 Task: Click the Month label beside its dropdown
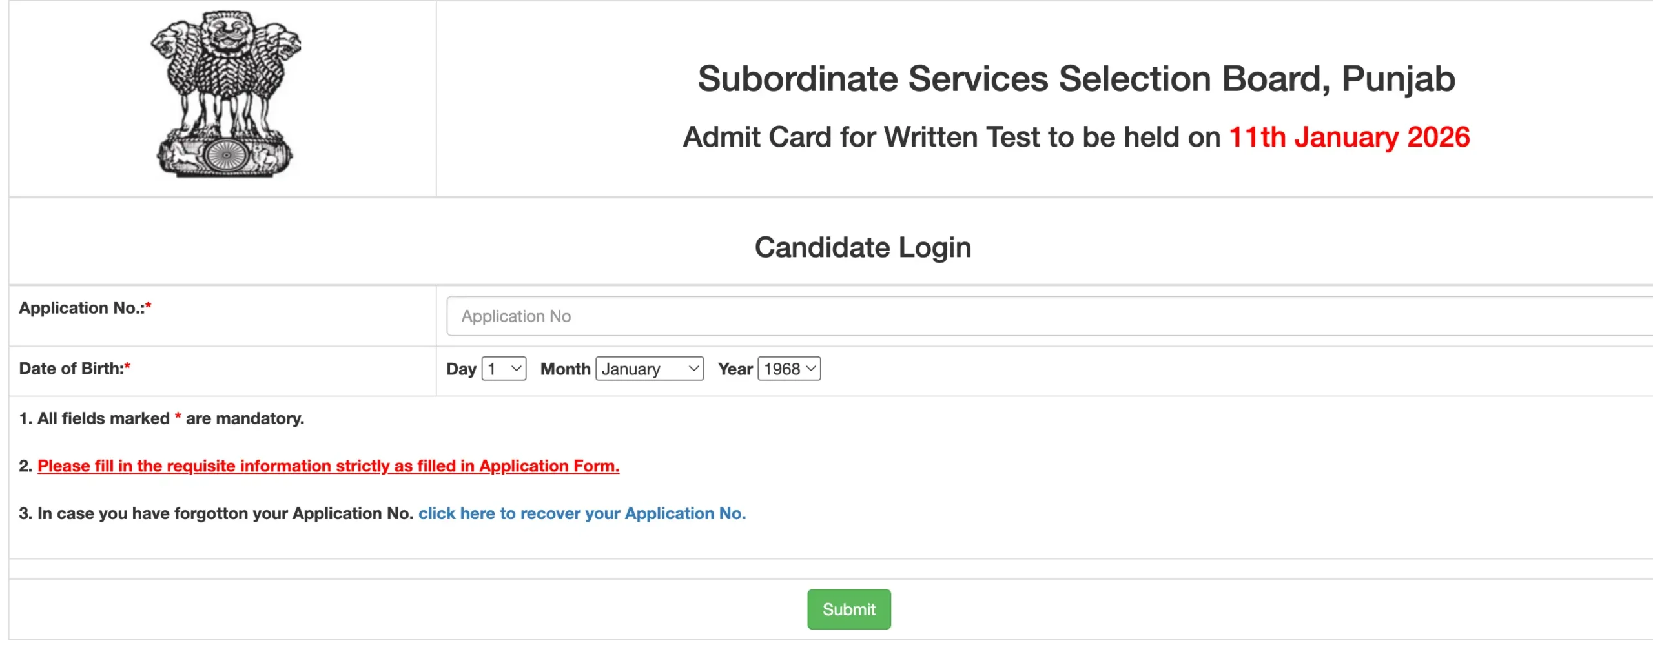click(565, 369)
